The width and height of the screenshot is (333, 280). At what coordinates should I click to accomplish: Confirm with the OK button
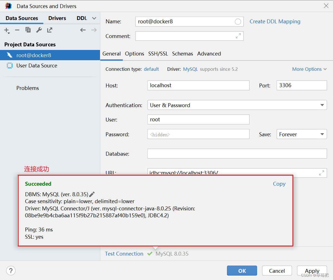242,271
